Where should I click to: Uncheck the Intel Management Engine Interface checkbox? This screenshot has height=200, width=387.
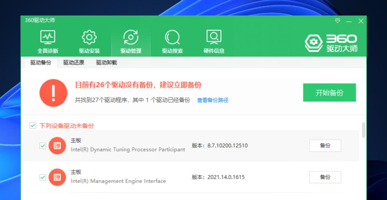[x=43, y=177]
